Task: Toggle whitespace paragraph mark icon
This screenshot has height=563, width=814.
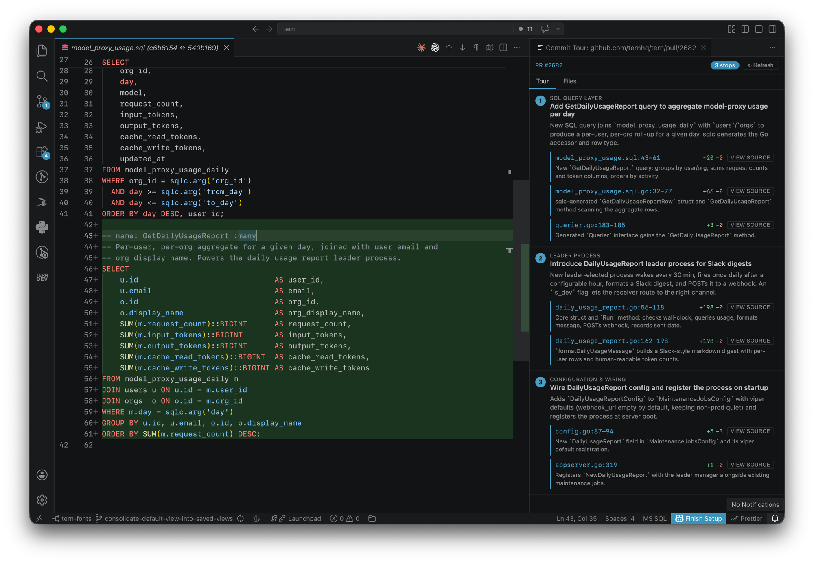Action: pyautogui.click(x=476, y=48)
